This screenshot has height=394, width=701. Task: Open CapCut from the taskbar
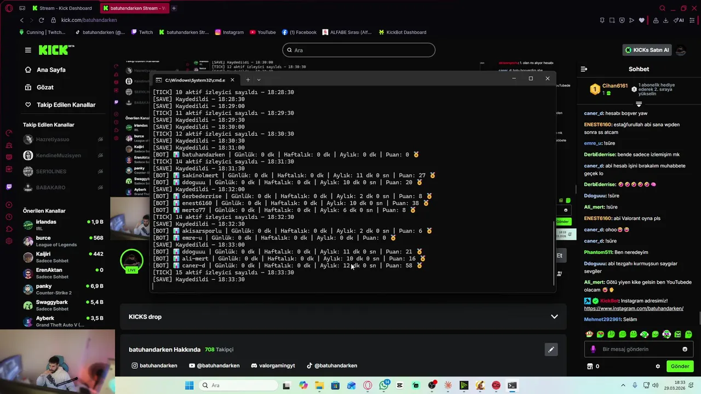point(400,385)
